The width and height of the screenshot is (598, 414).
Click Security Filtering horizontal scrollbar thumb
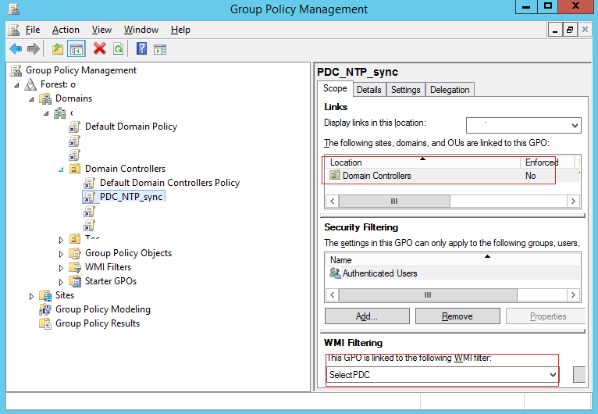point(428,295)
